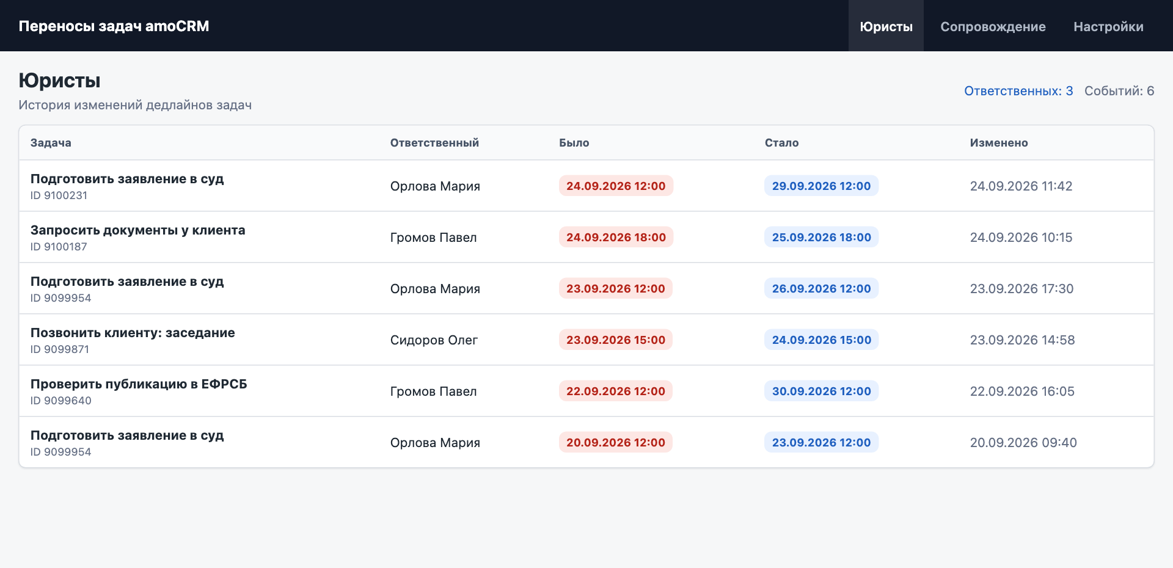
Task: Click the Ответственный column header
Action: pyautogui.click(x=434, y=143)
